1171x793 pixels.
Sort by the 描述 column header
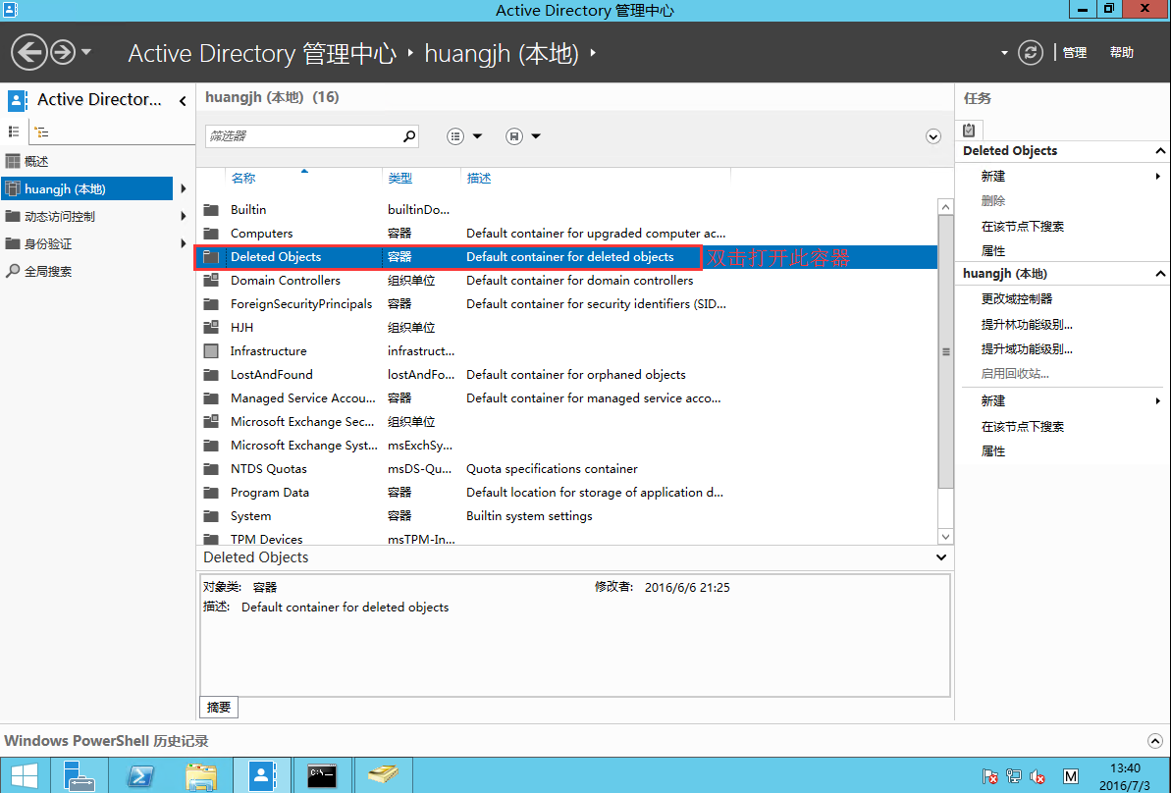[479, 178]
